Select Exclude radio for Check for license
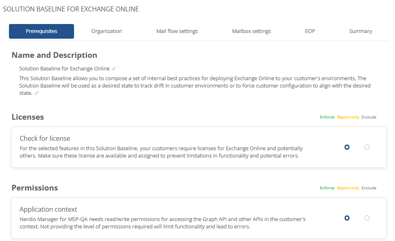The width and height of the screenshot is (395, 241). pos(367,147)
